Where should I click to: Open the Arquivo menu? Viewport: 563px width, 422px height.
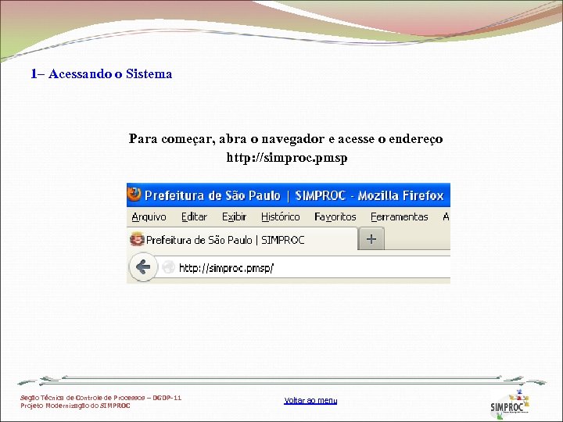click(149, 216)
